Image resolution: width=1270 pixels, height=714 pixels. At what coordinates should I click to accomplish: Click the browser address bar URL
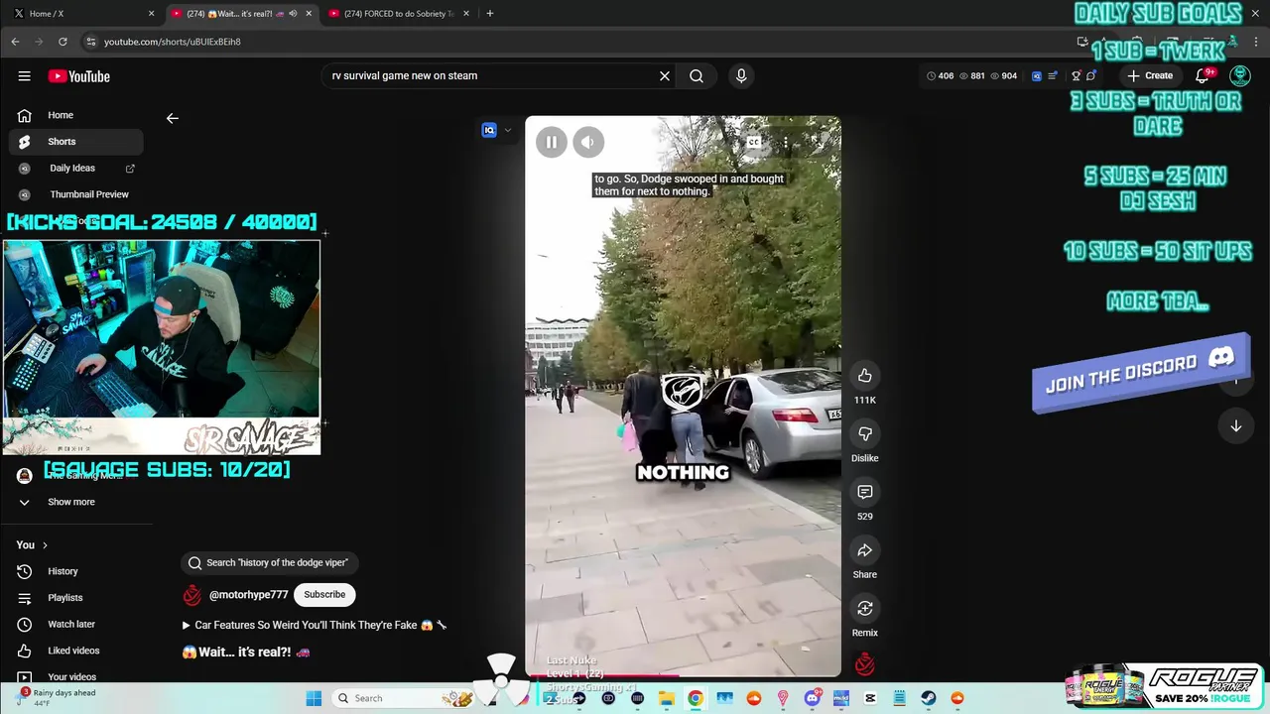173,42
